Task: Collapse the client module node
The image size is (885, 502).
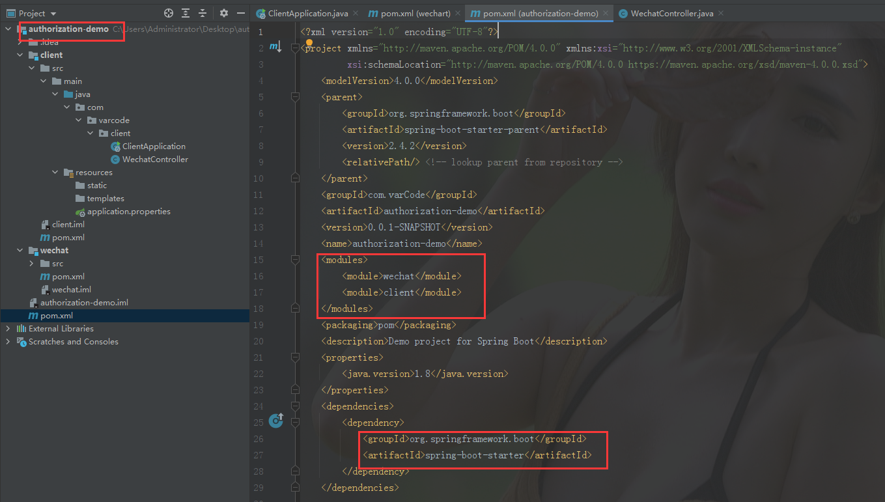Action: click(20, 55)
